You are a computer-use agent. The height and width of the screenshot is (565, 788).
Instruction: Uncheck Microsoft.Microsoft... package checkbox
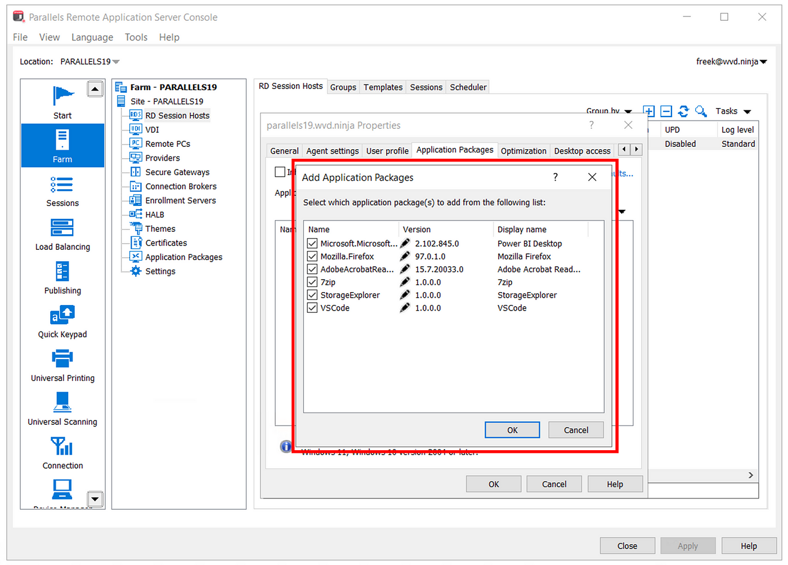tap(312, 243)
